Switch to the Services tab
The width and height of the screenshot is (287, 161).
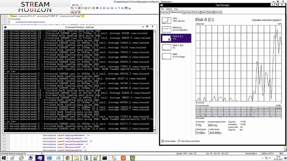[218, 13]
